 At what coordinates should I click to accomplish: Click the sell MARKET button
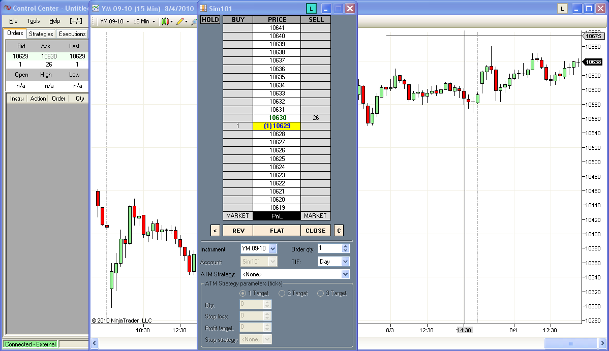click(x=315, y=216)
